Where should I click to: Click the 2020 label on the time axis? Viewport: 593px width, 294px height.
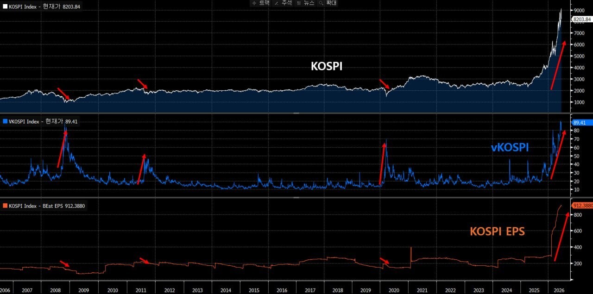[x=394, y=290]
